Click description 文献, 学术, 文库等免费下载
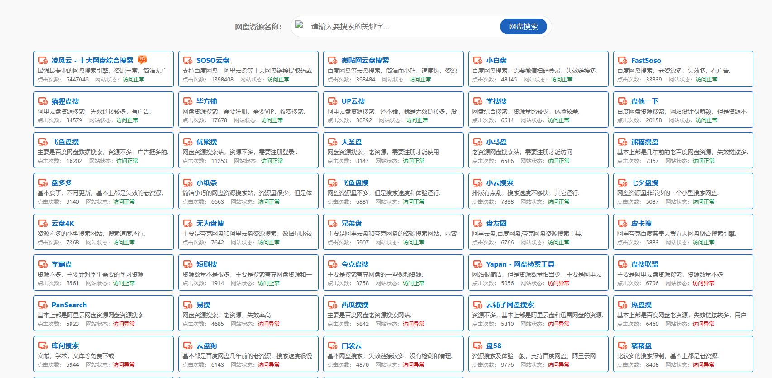The image size is (772, 378). coord(76,356)
